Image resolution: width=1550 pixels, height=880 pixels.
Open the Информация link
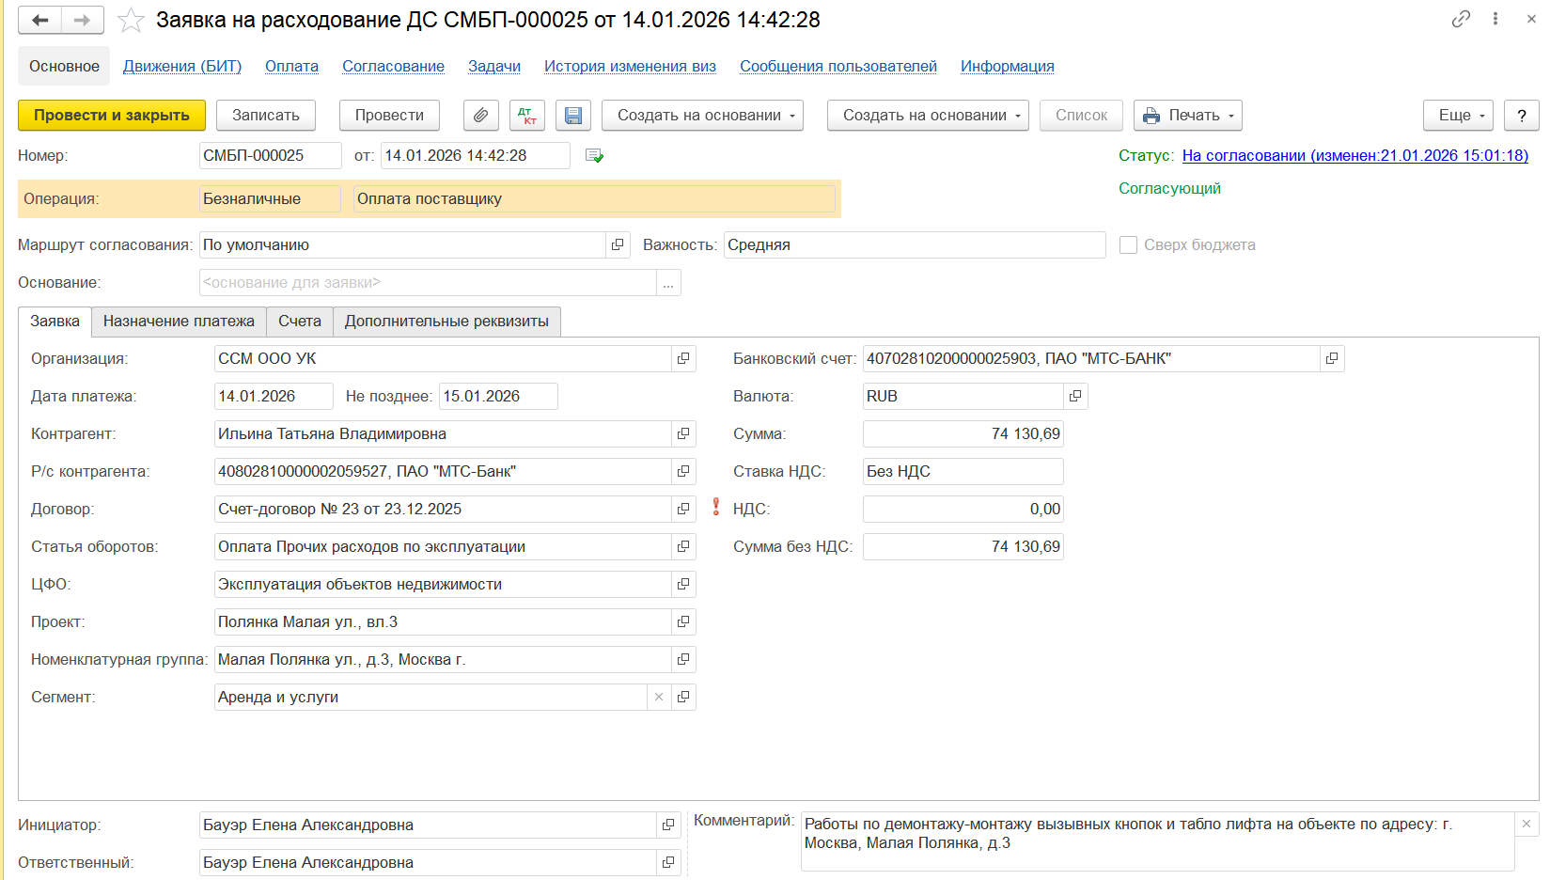tap(1008, 67)
